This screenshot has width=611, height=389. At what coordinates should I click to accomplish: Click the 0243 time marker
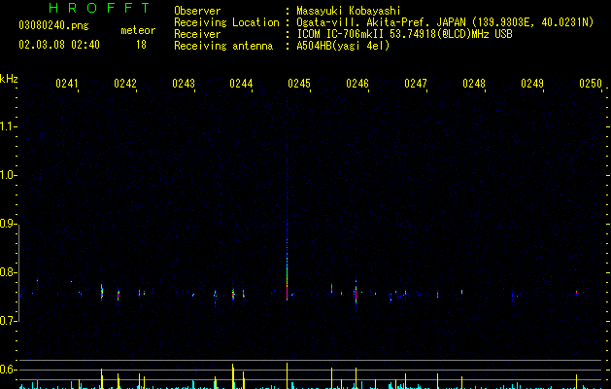[x=184, y=84]
